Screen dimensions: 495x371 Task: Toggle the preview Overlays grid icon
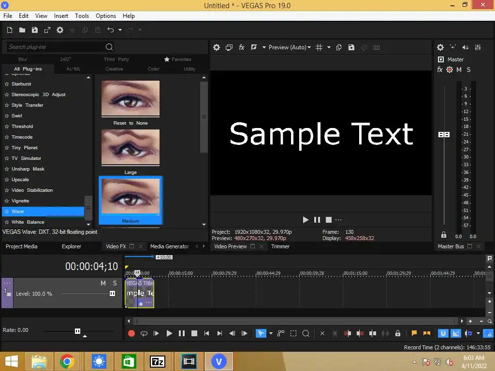[x=319, y=47]
